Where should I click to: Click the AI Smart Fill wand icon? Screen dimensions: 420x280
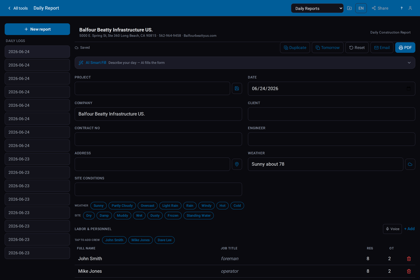(81, 63)
